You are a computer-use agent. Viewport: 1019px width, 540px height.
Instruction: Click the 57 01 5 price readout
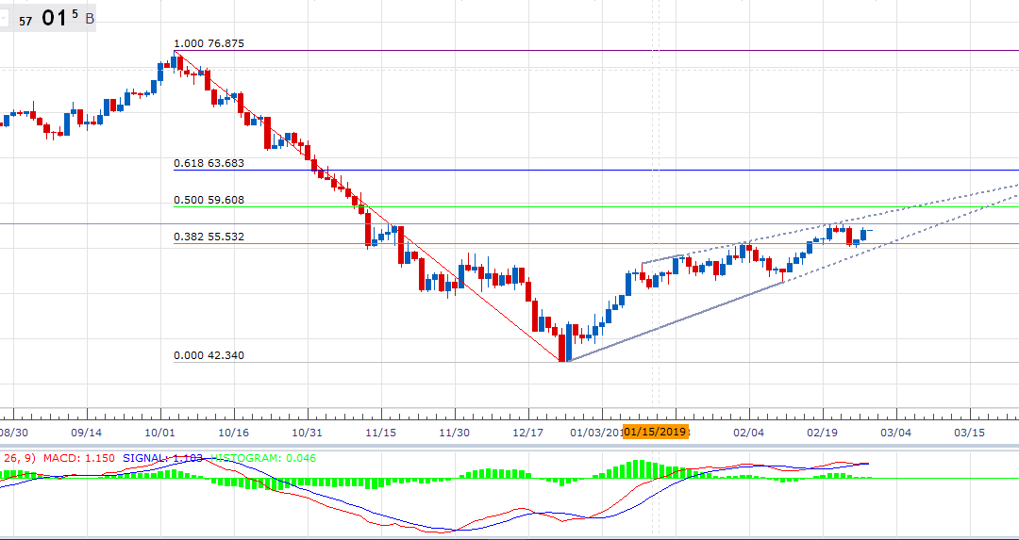(x=49, y=18)
